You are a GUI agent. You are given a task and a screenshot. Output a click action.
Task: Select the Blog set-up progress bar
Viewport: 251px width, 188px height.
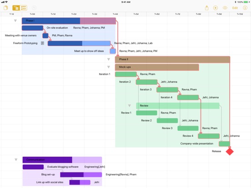81,174
